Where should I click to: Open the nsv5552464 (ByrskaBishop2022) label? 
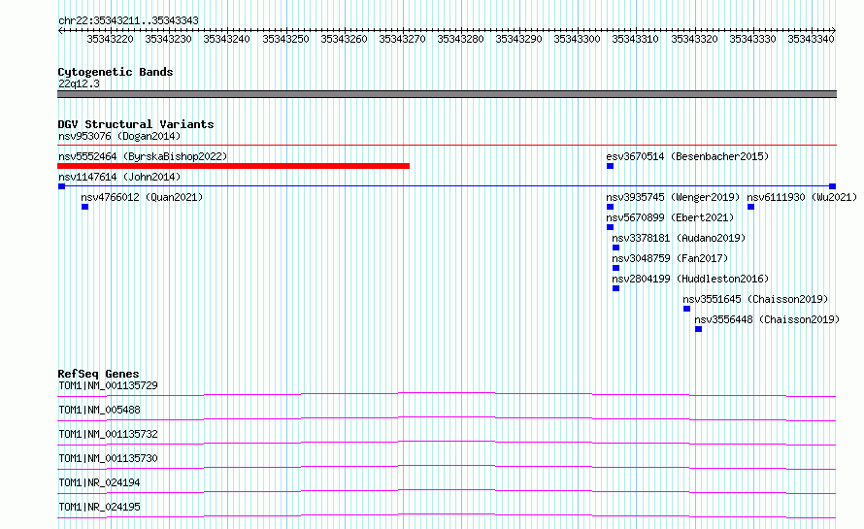[143, 156]
